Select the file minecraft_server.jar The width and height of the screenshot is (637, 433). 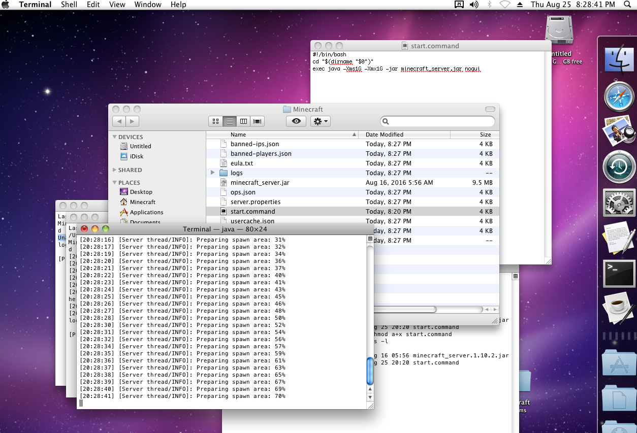[x=353, y=183]
